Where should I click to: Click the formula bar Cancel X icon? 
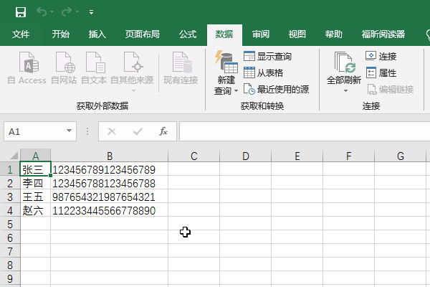point(112,131)
